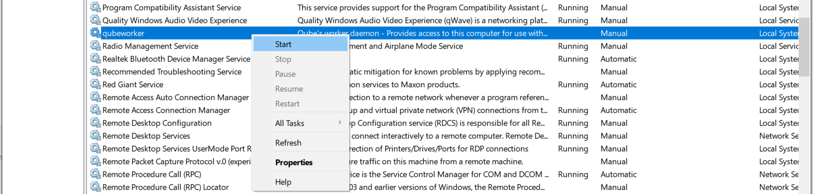Click the Red Giant Service gear icon
Screen dimensions: 813x194
[95, 84]
